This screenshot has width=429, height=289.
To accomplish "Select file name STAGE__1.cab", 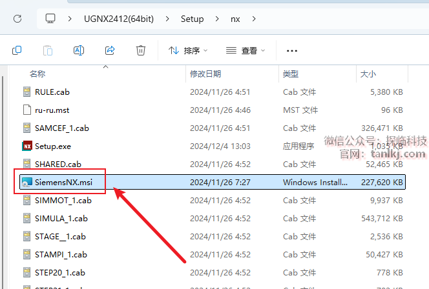I will point(60,236).
